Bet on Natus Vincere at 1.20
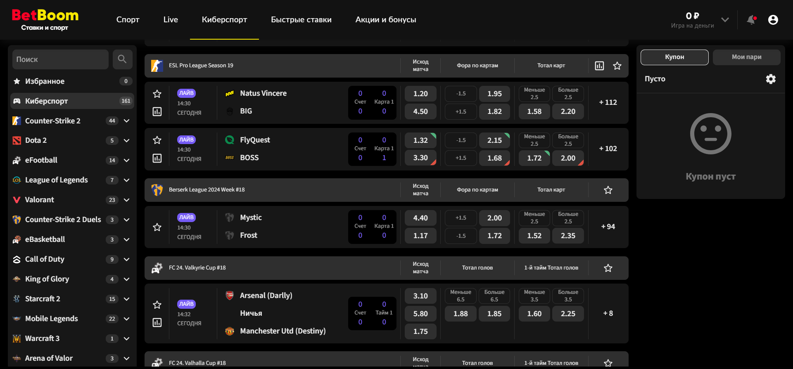The width and height of the screenshot is (793, 369). point(420,94)
